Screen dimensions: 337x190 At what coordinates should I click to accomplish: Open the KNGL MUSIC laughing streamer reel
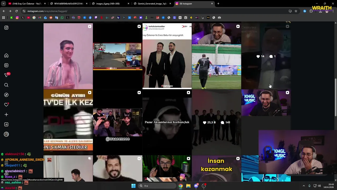[x=266, y=110]
